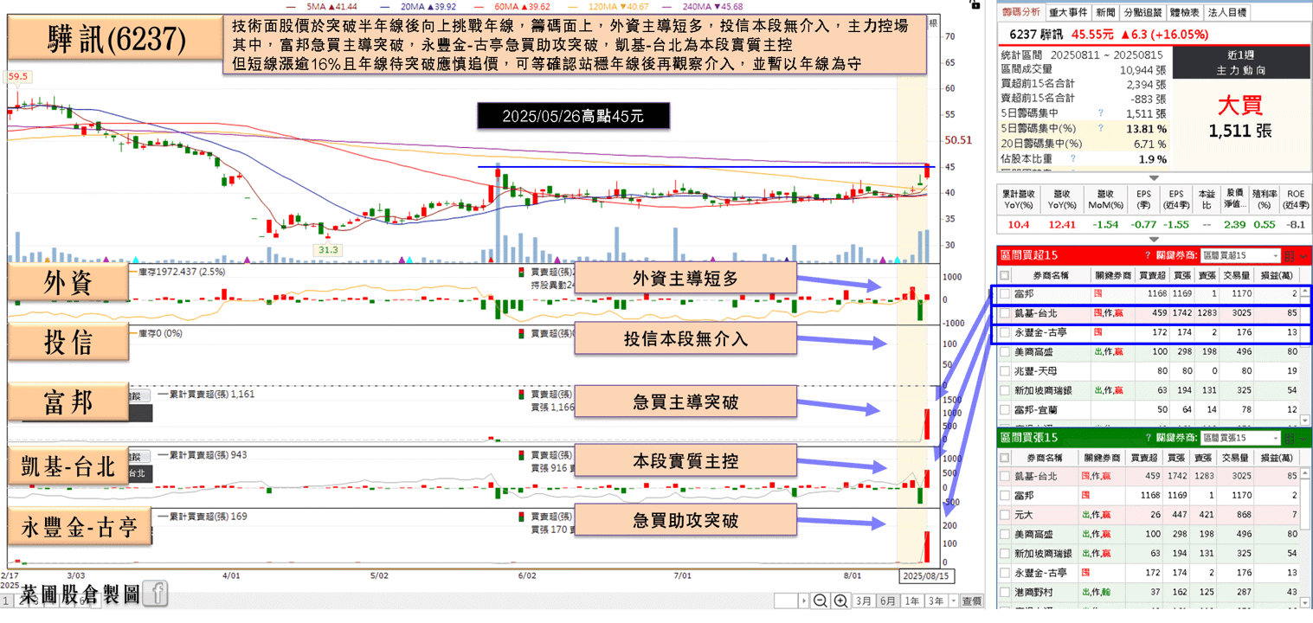Collapse the triangle below the EPS metrics table
Screen dimensions: 1313x623
(x=1153, y=240)
